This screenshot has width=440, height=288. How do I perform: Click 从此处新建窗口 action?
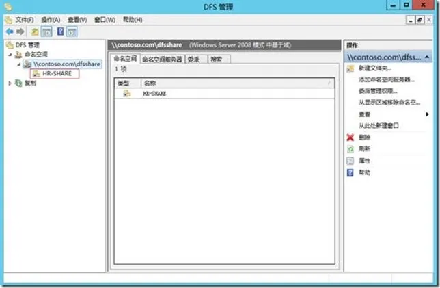tap(379, 126)
